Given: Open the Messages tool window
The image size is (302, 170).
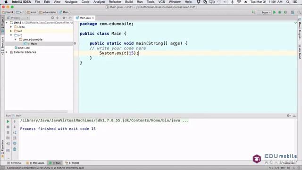Looking at the screenshot, I should pos(35,163).
